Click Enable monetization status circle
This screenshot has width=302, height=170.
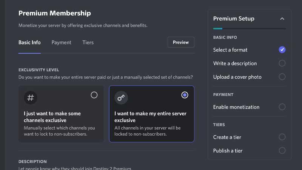(x=282, y=107)
